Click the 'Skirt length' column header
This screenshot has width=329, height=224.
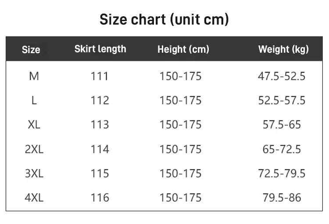pos(100,49)
